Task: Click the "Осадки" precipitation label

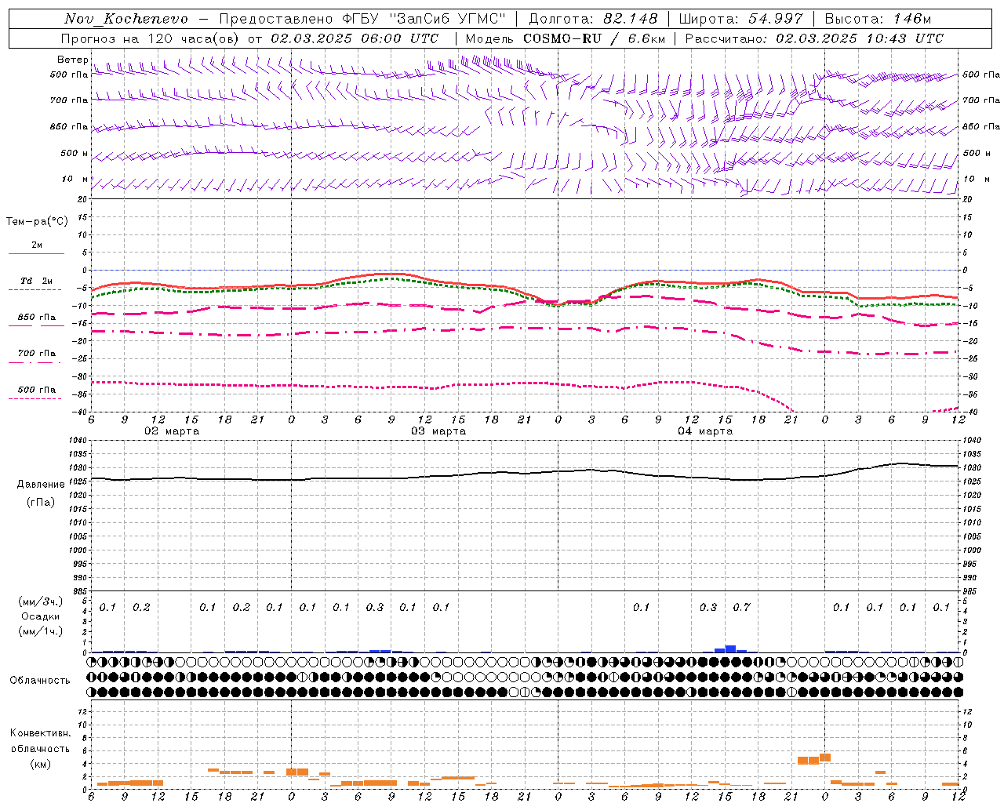Action: (x=41, y=616)
